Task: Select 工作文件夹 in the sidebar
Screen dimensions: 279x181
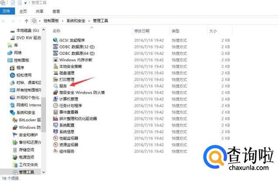Action: 25,164
